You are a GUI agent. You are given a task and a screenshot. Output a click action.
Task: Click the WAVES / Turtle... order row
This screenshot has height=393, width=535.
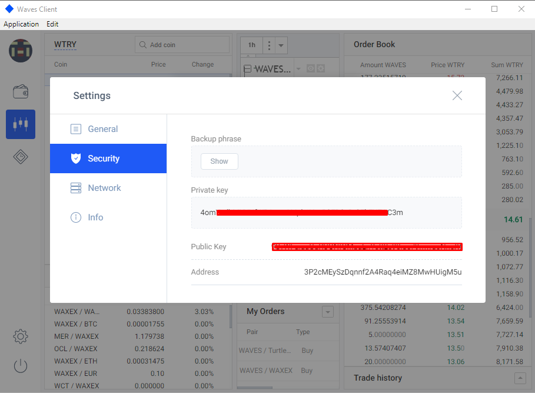pos(288,351)
